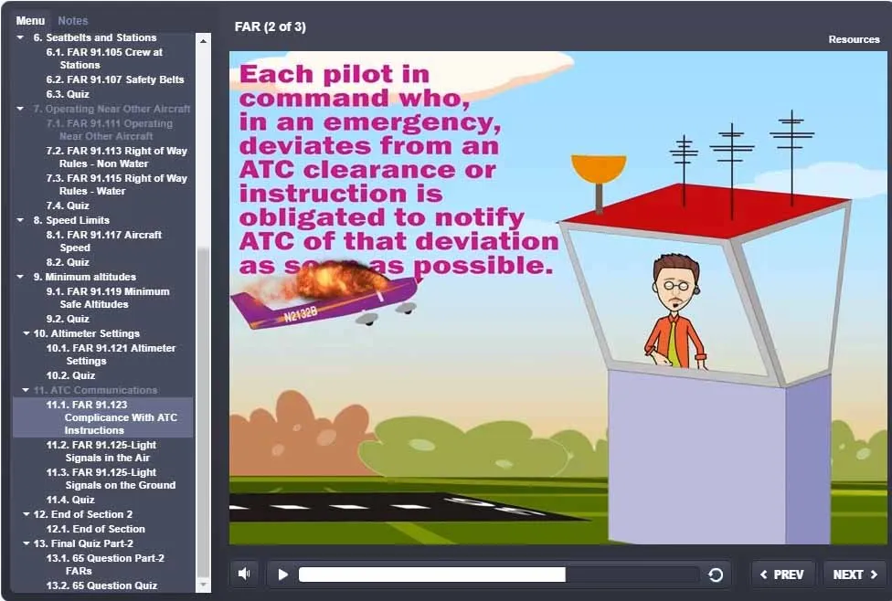
Task: Open the 9.2. Quiz item
Action: click(68, 319)
